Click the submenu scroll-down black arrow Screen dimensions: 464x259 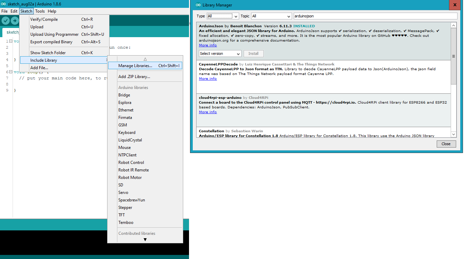pos(145,240)
